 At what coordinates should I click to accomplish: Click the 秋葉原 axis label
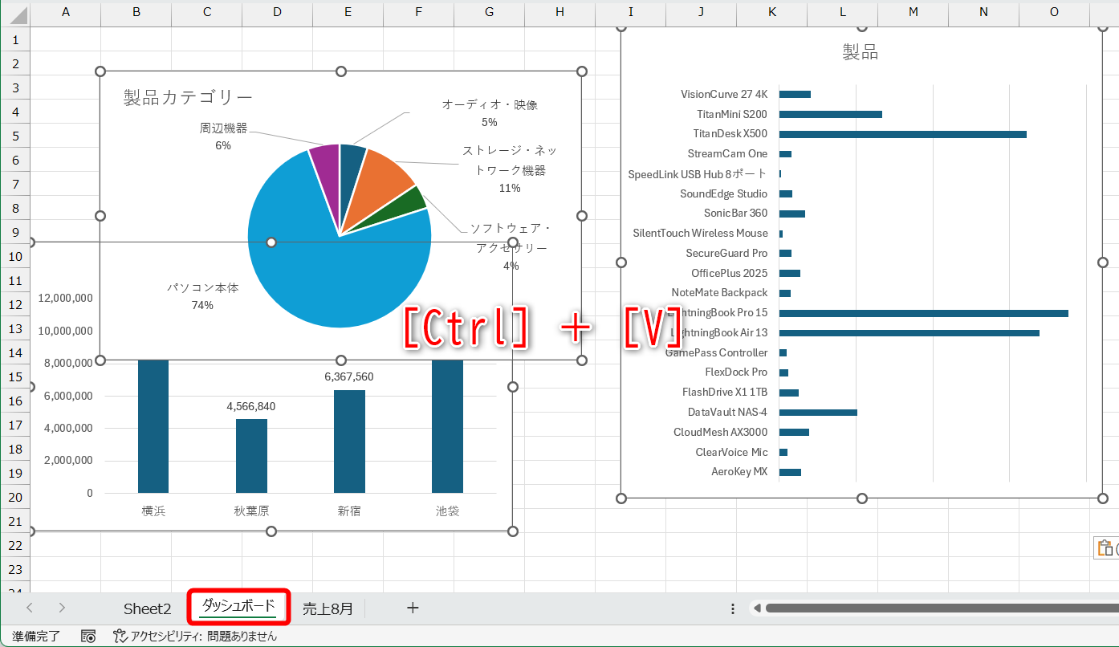[251, 511]
